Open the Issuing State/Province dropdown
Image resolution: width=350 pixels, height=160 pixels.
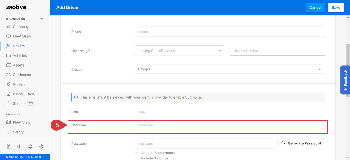pos(179,51)
